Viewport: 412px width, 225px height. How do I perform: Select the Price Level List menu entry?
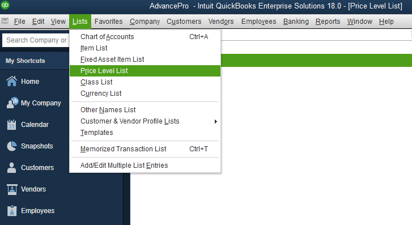coord(145,71)
